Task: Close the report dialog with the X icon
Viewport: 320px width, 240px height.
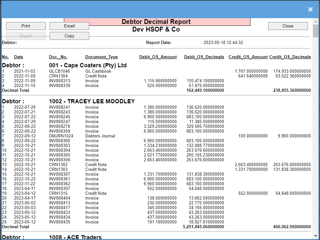Action: 310,10
